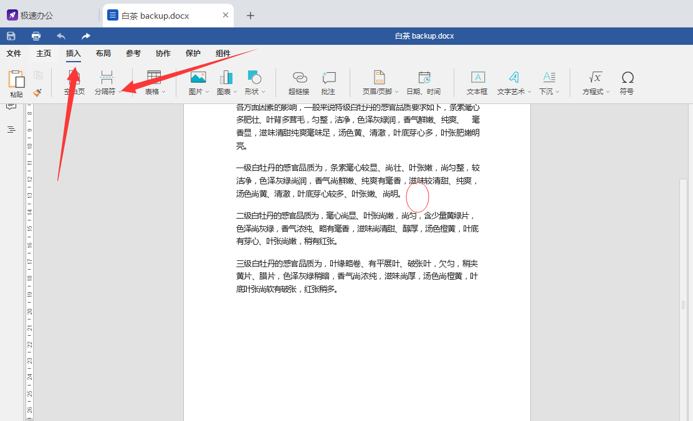Expand the 表格 dropdown arrow
693x421 pixels.
click(x=163, y=92)
